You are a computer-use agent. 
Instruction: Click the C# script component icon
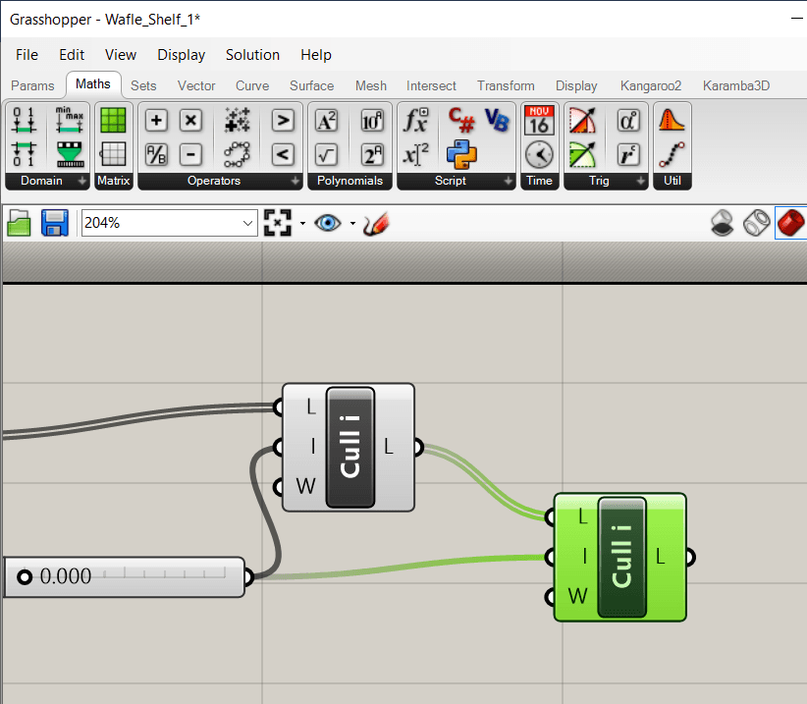pyautogui.click(x=461, y=120)
